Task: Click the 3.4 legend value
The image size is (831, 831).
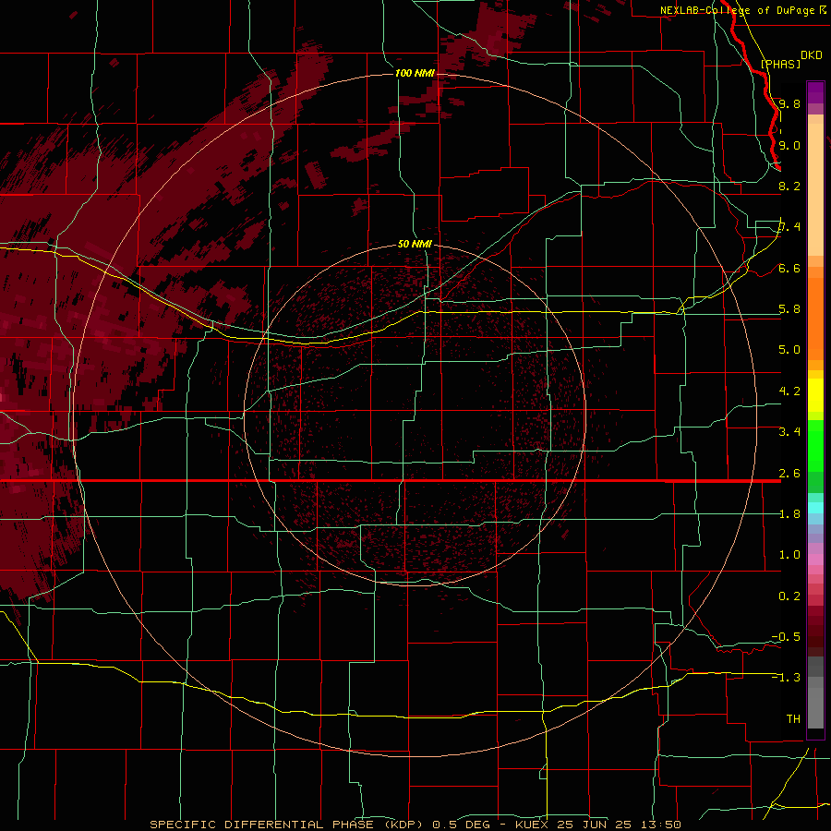Action: (789, 432)
